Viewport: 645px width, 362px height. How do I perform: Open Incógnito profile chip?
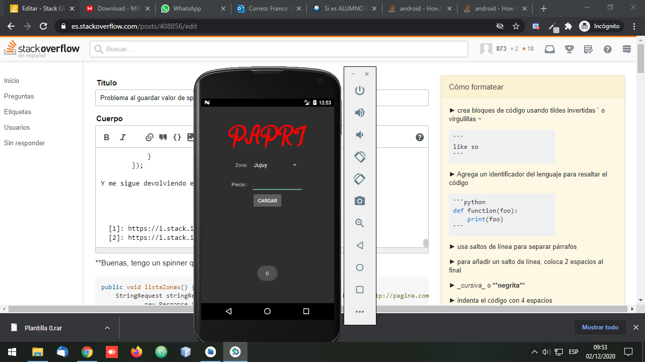601,26
